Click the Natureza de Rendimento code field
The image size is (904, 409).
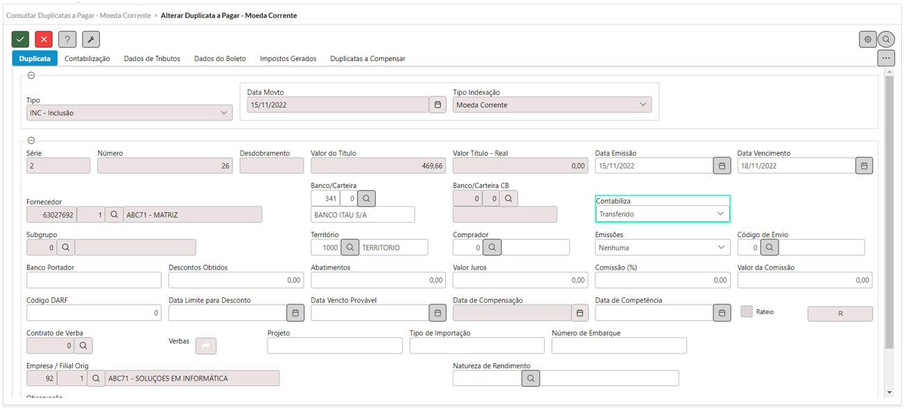pos(487,378)
